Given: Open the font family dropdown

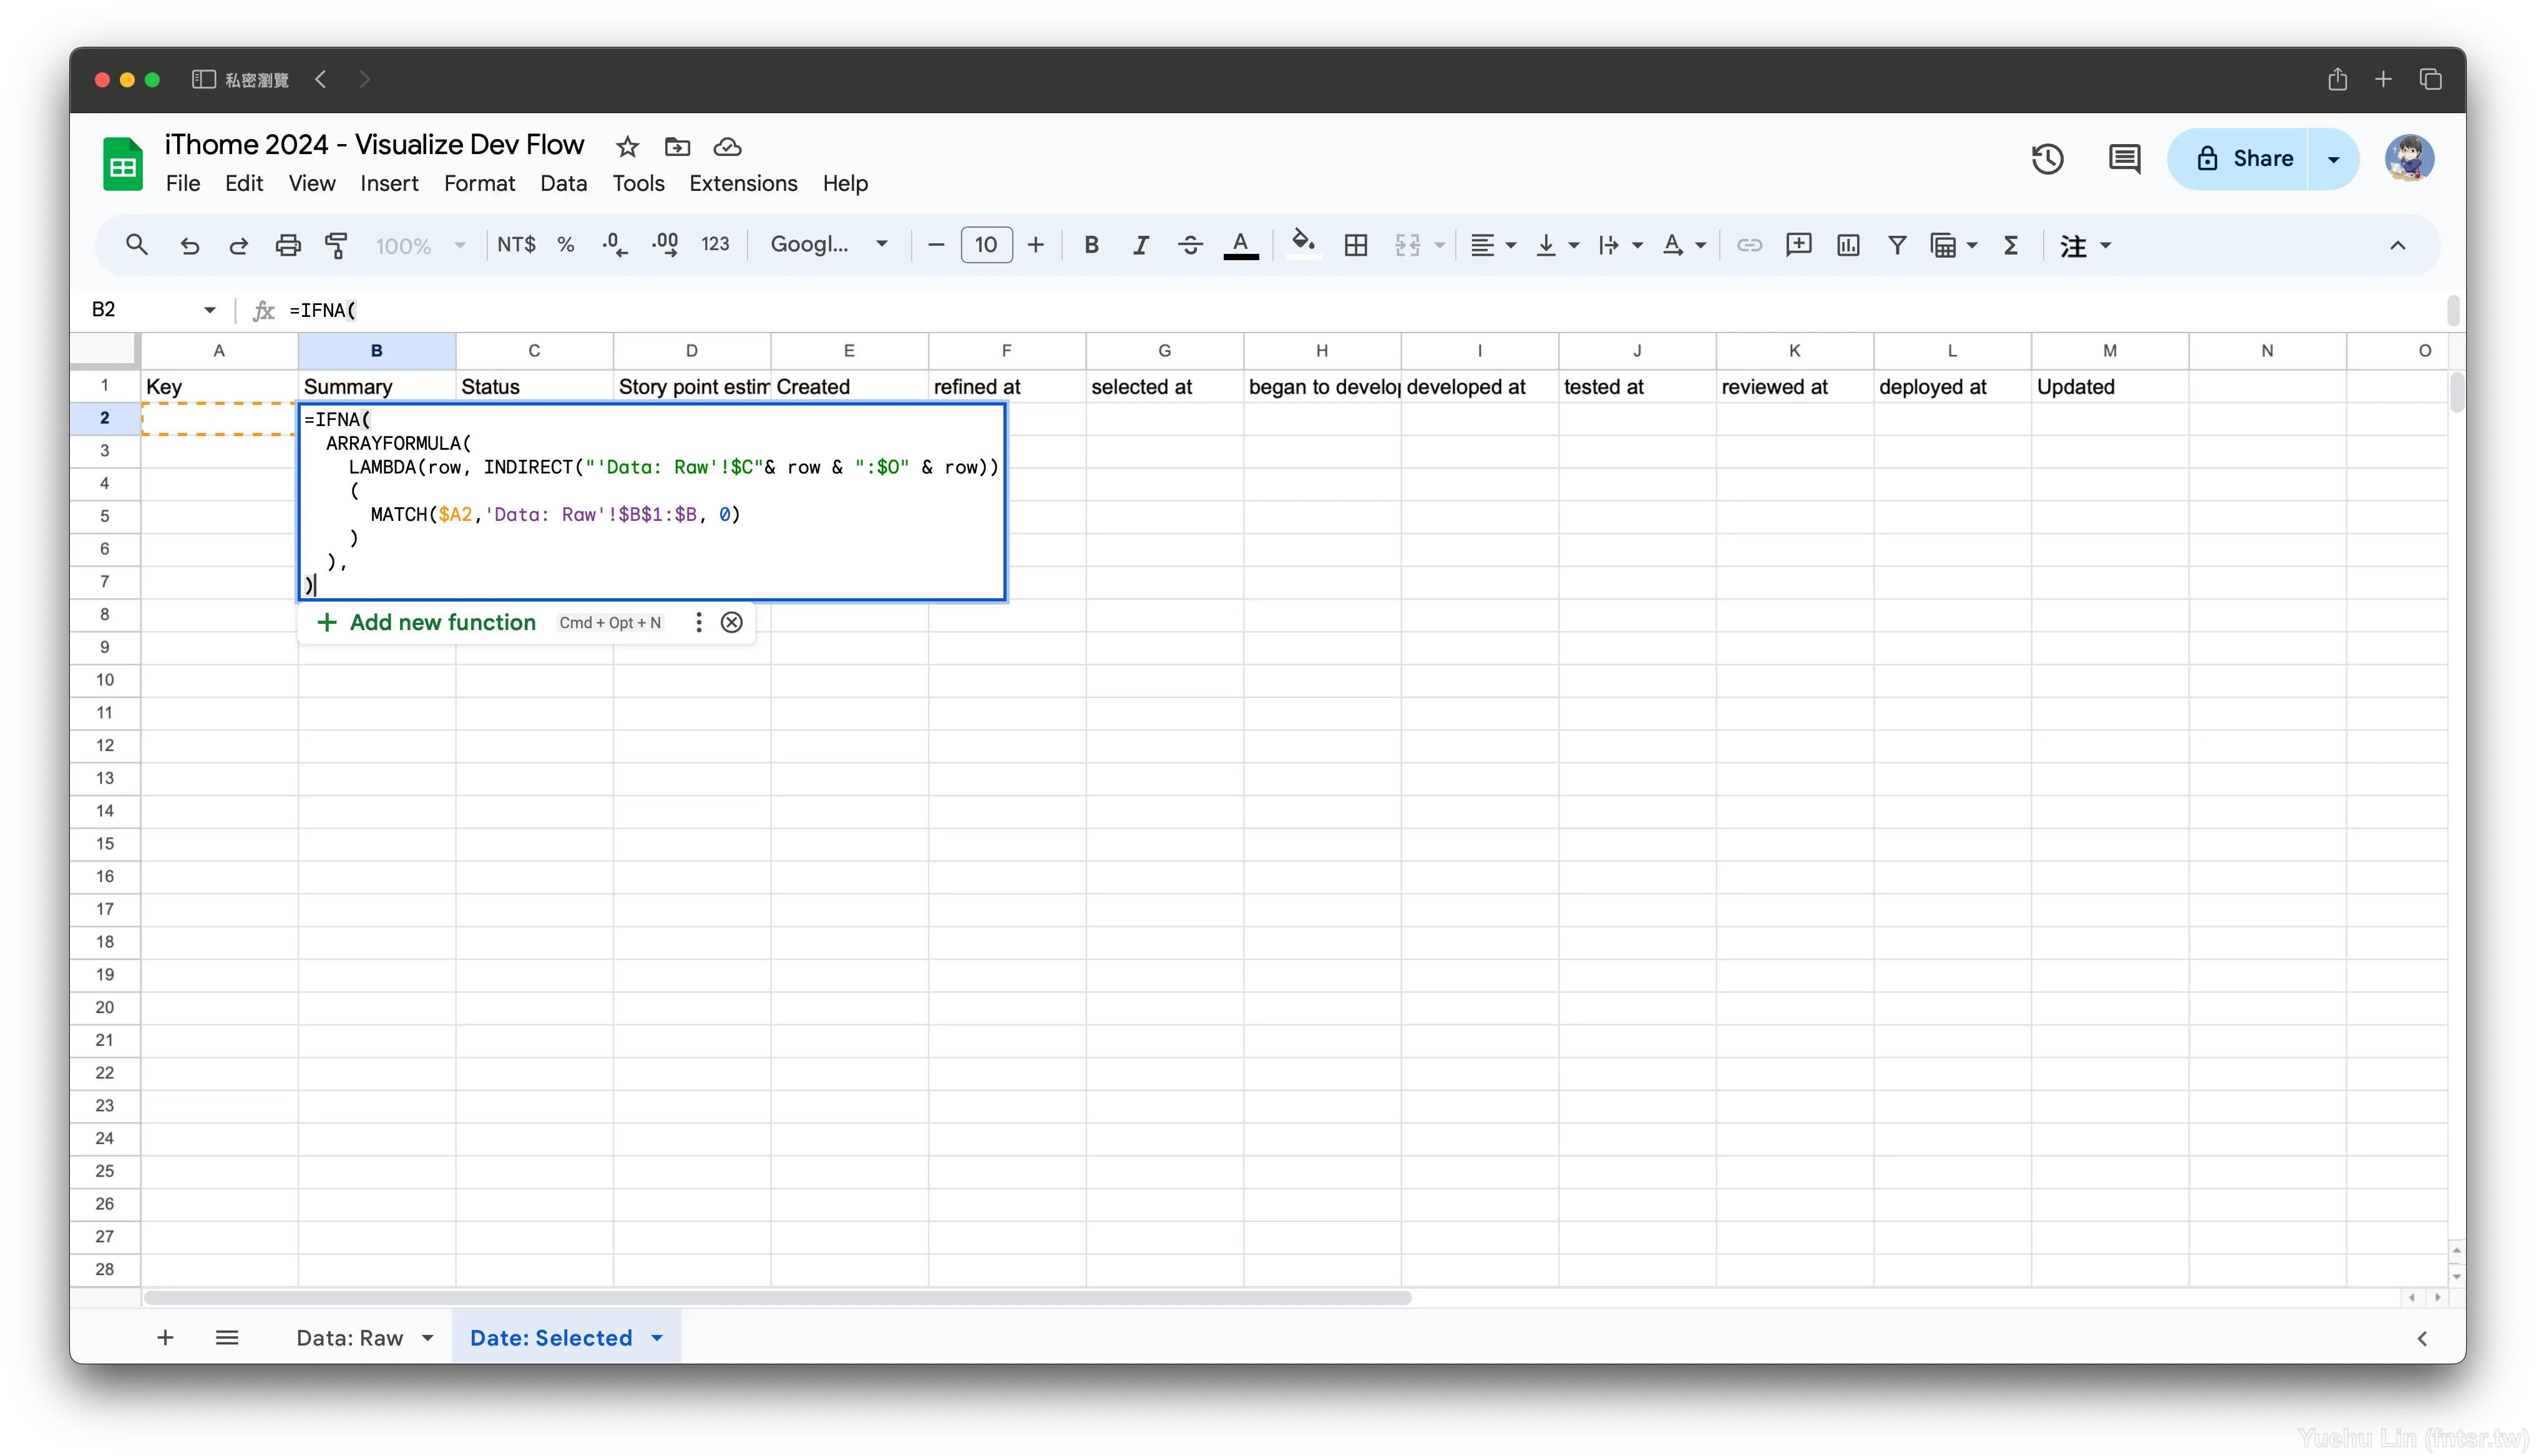Looking at the screenshot, I should pos(829,245).
